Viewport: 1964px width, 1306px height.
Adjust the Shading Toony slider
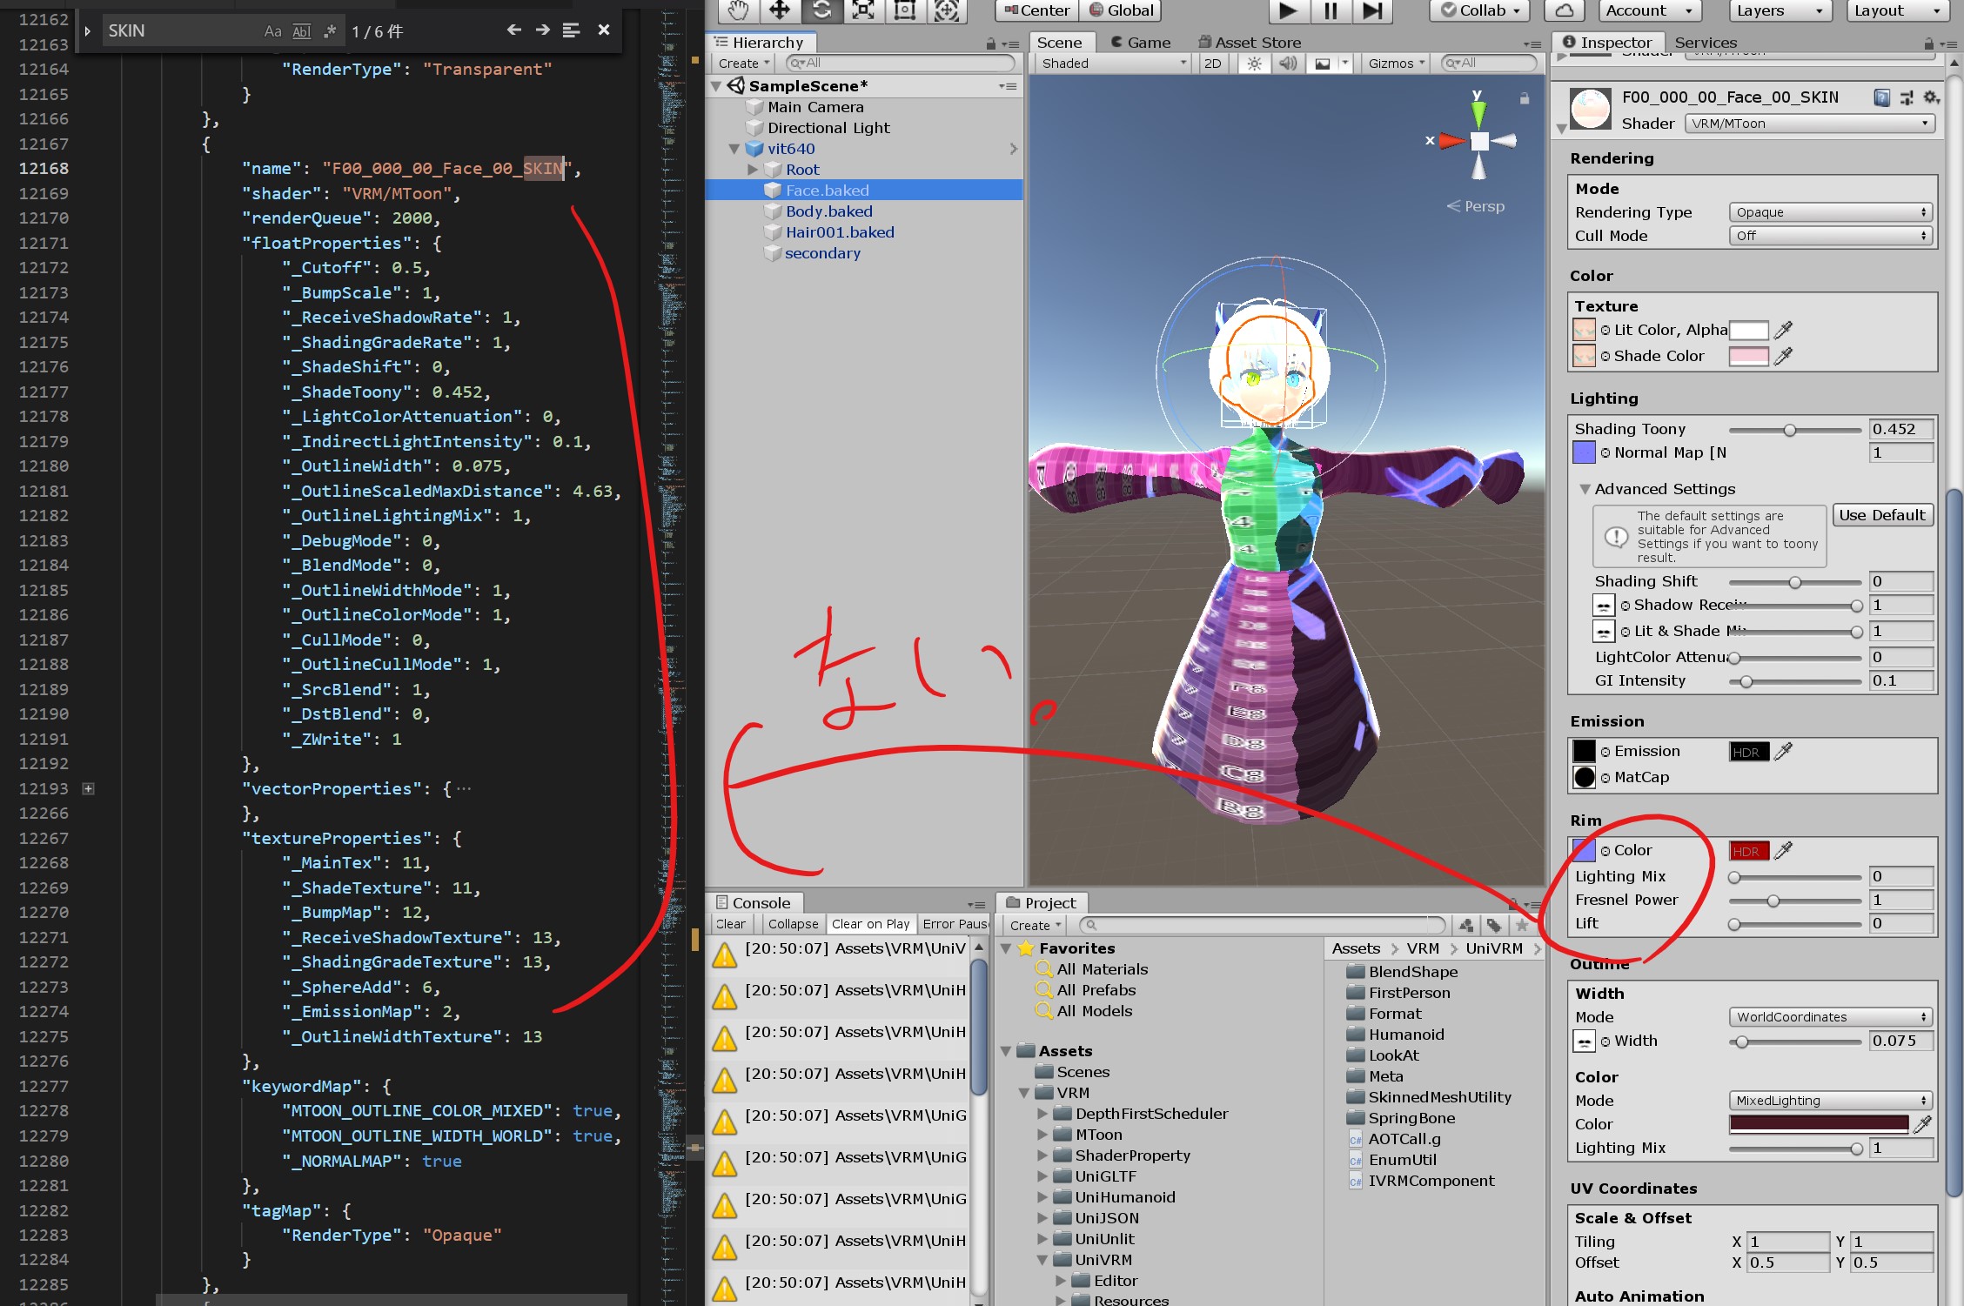(x=1792, y=429)
